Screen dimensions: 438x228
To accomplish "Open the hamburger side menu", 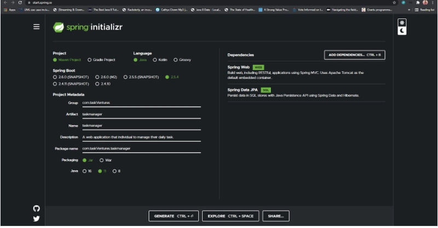I will point(36,26).
